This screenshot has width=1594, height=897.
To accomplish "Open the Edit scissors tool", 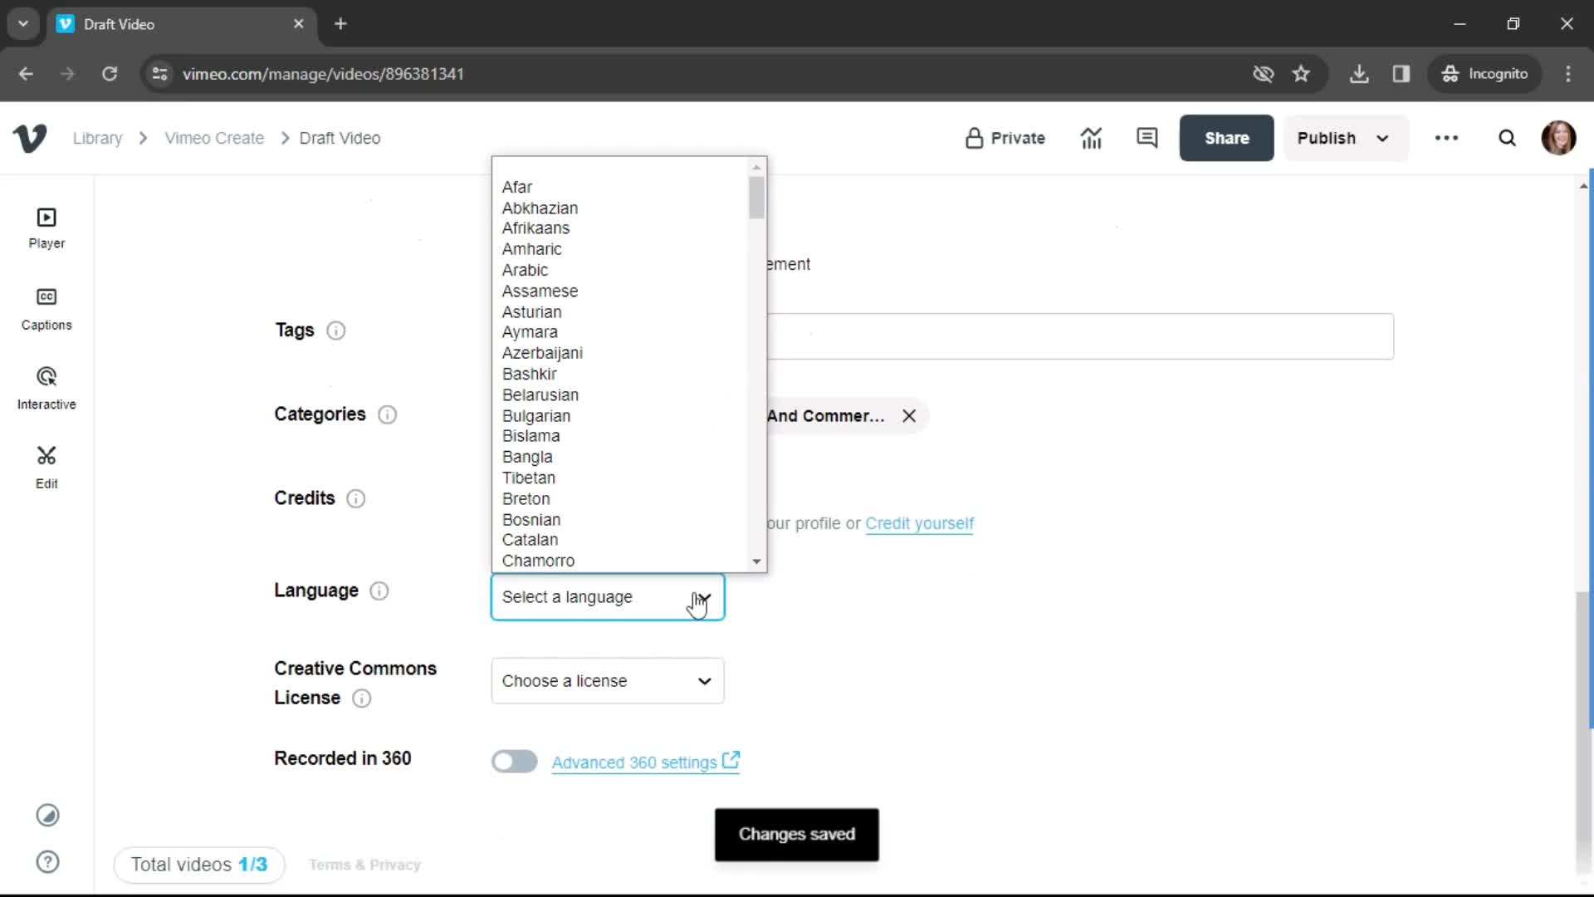I will click(x=46, y=468).
